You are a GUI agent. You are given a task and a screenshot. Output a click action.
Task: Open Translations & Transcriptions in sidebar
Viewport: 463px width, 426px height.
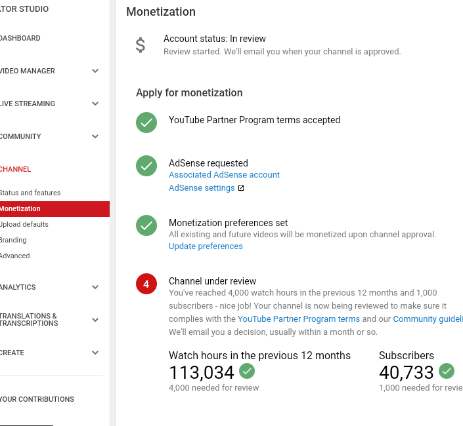click(x=29, y=320)
